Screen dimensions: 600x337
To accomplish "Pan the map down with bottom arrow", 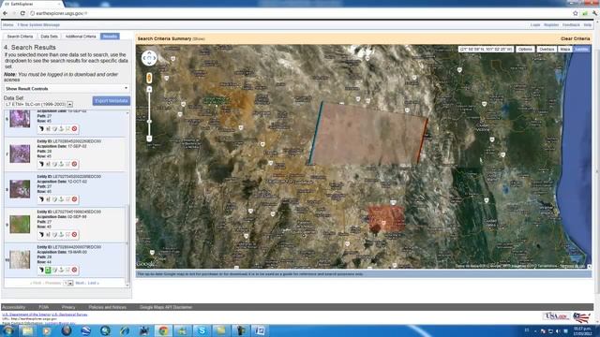I will point(149,63).
